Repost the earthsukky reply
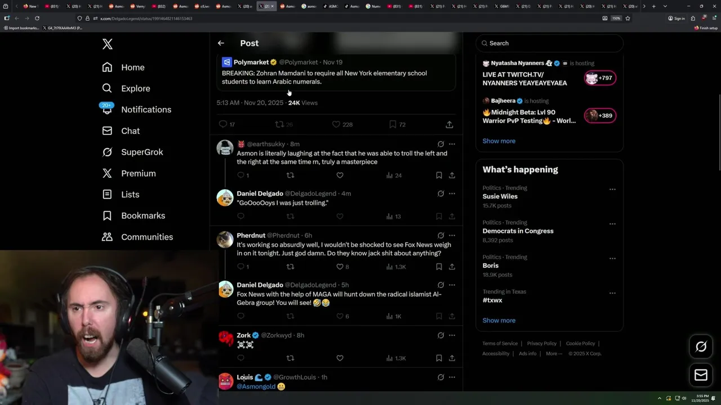This screenshot has height=405, width=721. [290, 175]
